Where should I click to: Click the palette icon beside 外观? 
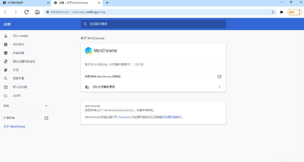coord(6,70)
